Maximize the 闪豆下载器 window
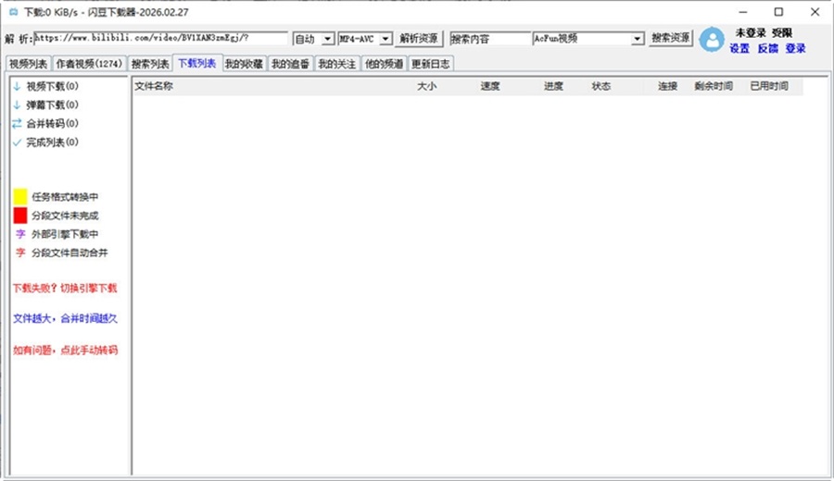 pos(778,12)
